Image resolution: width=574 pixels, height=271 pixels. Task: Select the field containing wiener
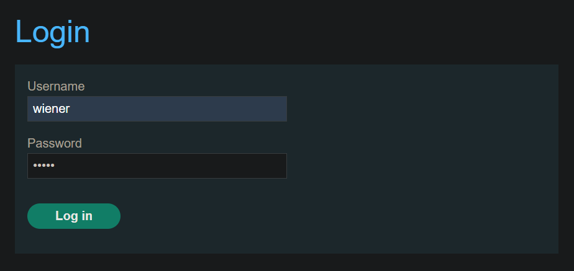point(157,109)
